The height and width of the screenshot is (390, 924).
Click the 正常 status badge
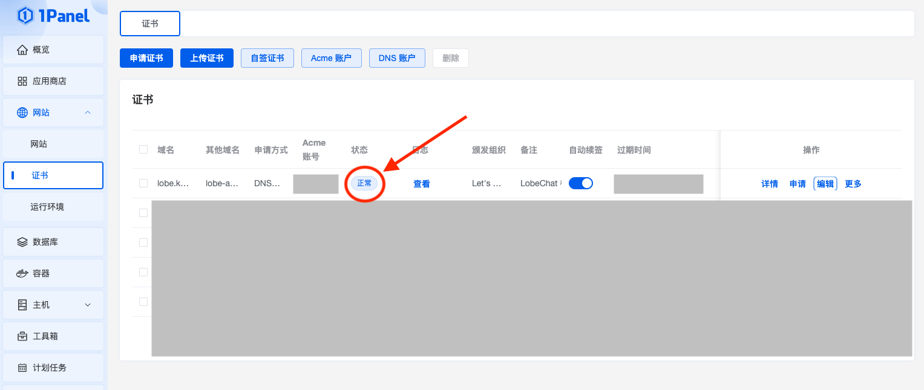click(x=364, y=183)
